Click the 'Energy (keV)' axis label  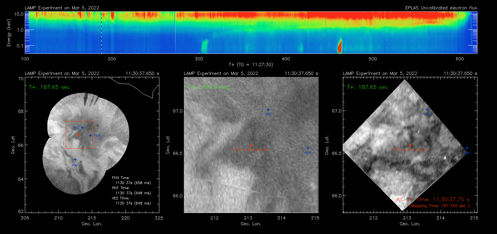click(9, 33)
